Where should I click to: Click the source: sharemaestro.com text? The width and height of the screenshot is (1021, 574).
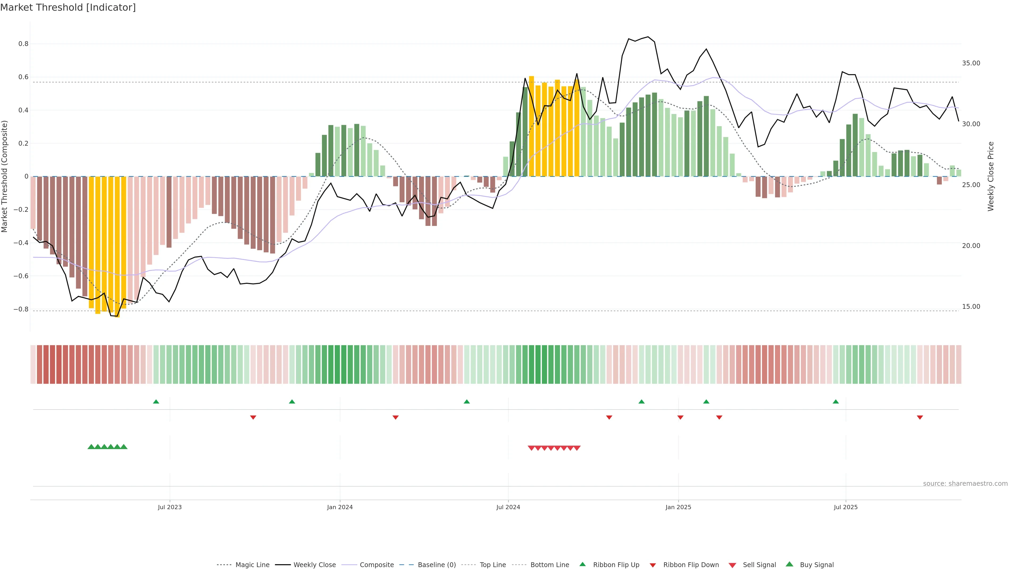point(965,484)
